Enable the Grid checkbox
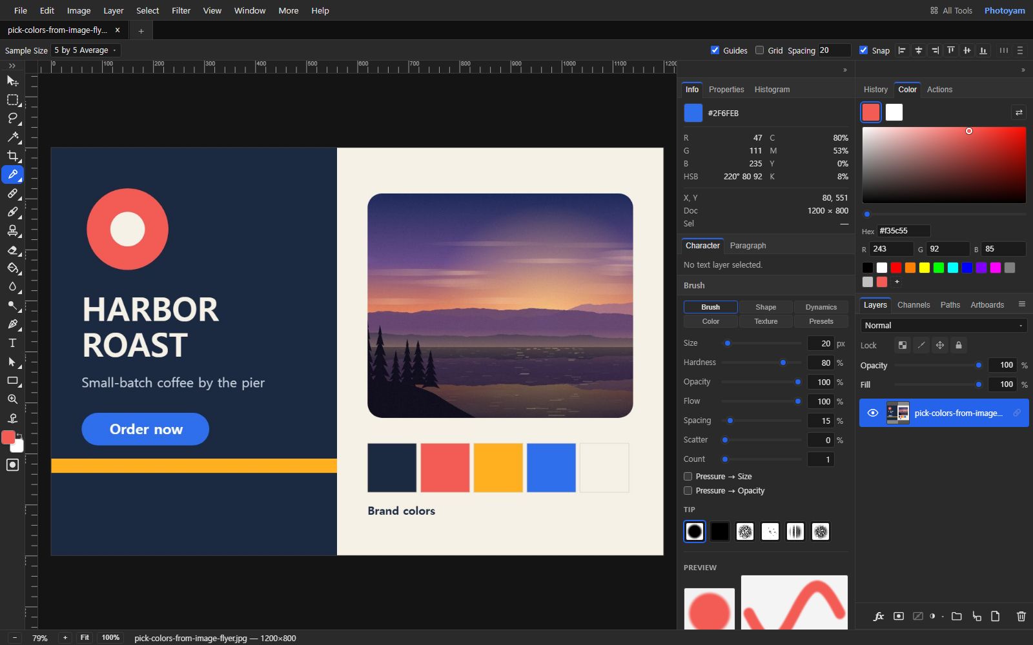 759,50
